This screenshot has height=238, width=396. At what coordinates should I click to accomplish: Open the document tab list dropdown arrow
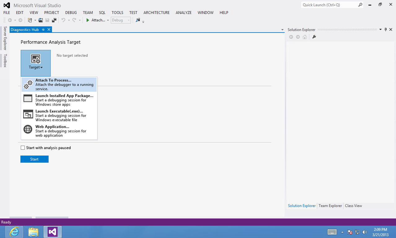pos(282,30)
